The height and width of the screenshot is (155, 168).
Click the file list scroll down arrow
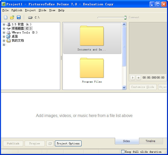(124, 87)
